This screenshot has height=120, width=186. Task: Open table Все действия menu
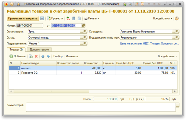pyautogui.click(x=167, y=56)
